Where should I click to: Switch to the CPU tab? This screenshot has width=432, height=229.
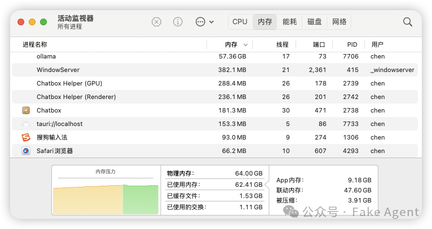(240, 22)
